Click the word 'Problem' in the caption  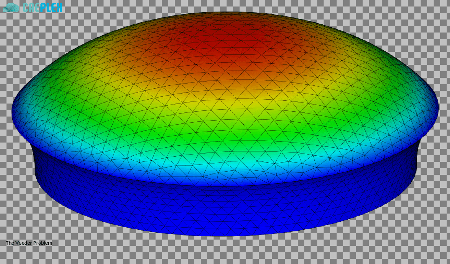tap(43, 243)
